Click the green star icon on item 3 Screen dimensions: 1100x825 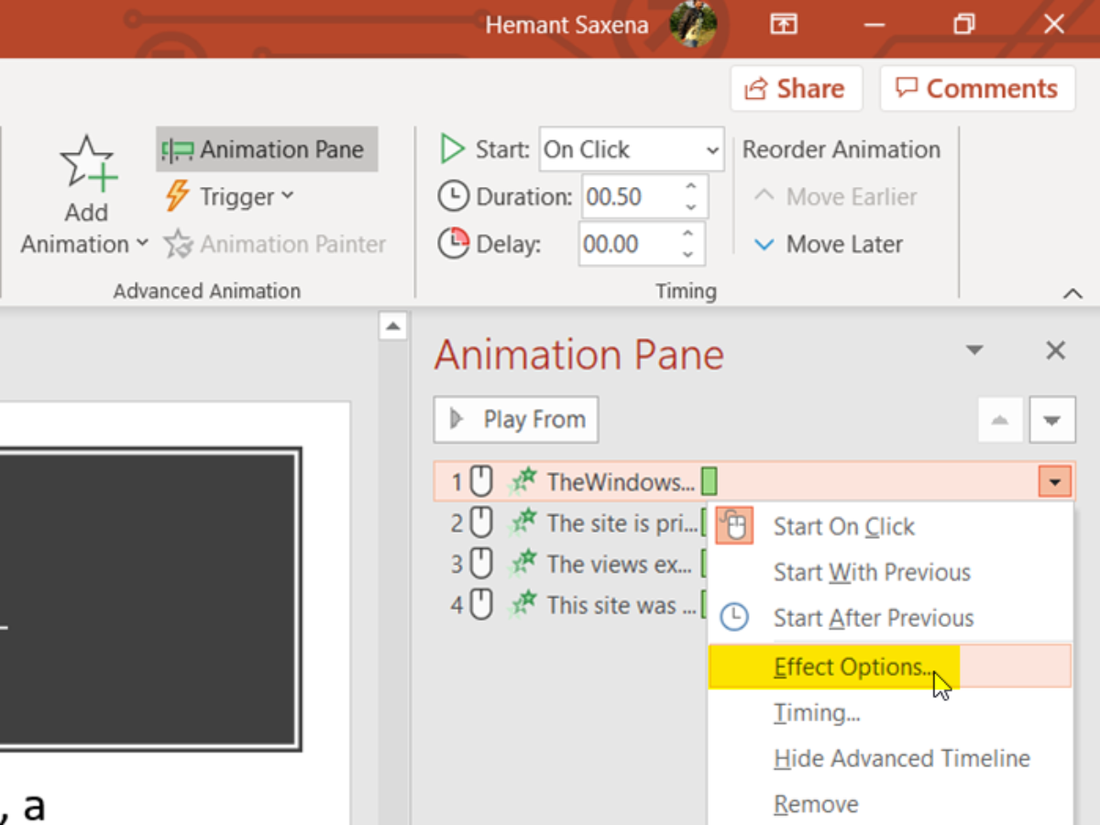[522, 565]
